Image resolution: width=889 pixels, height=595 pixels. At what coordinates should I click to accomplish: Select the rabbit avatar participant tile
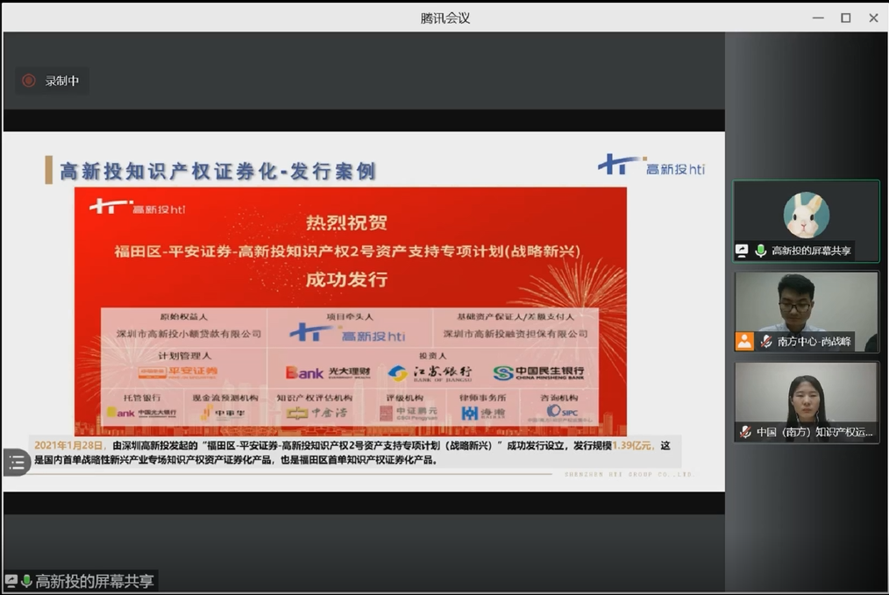(x=806, y=221)
